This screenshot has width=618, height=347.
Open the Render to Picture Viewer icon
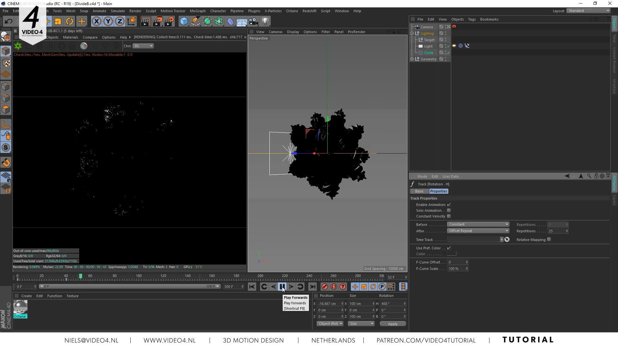tap(157, 22)
